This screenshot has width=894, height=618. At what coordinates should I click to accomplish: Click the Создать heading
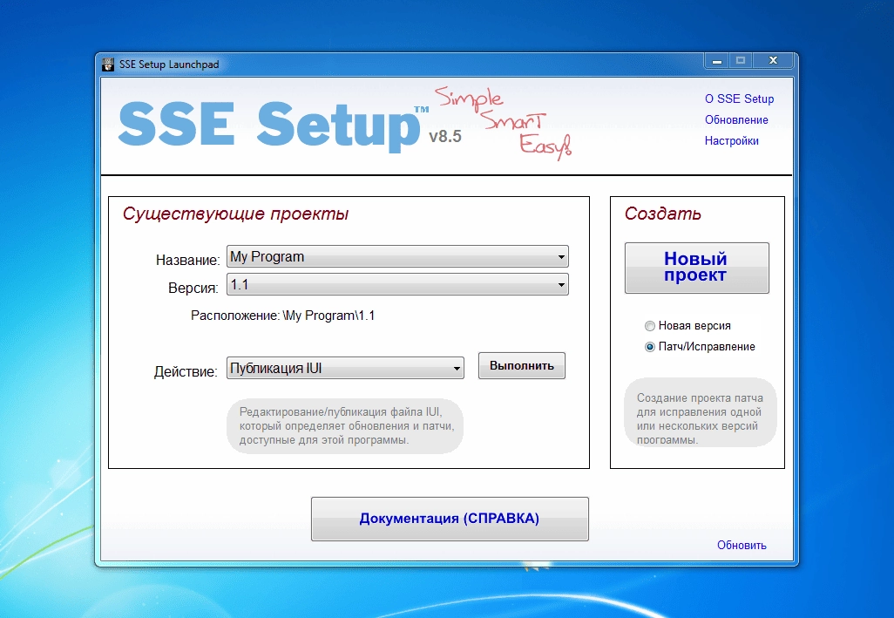662,214
